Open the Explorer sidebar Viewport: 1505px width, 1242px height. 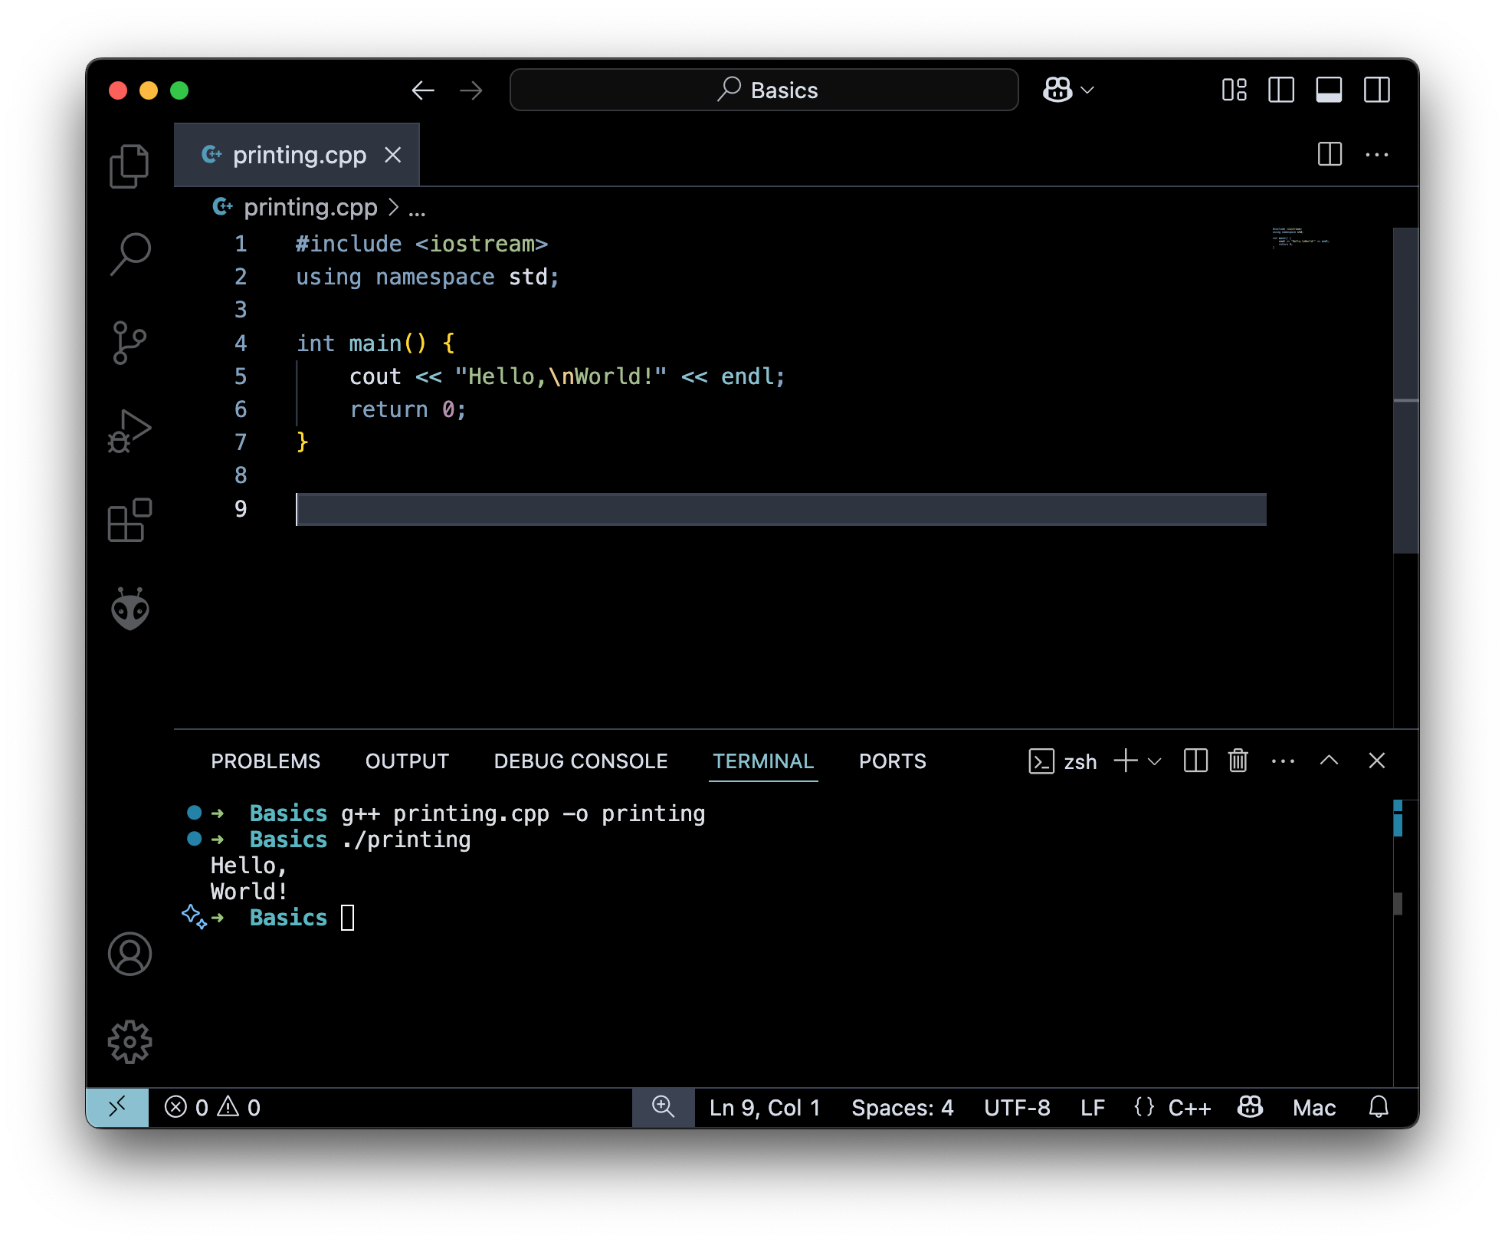tap(129, 165)
